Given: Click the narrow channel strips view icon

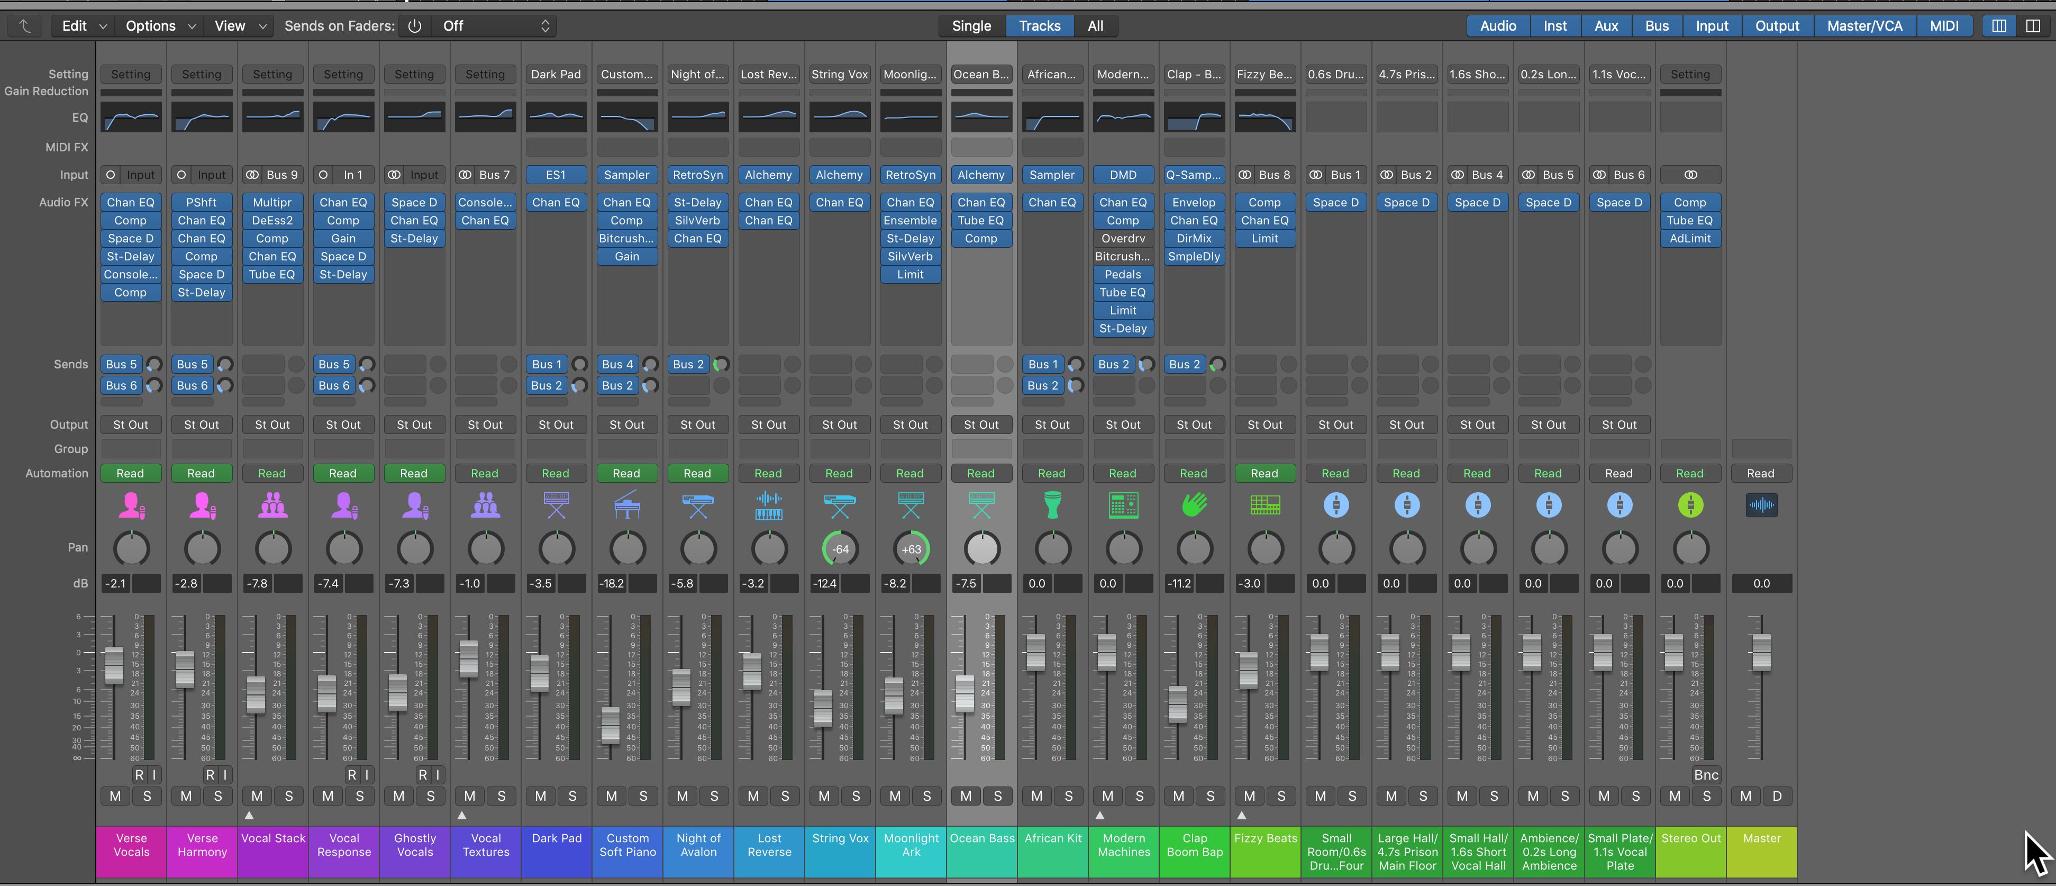Looking at the screenshot, I should 1999,25.
